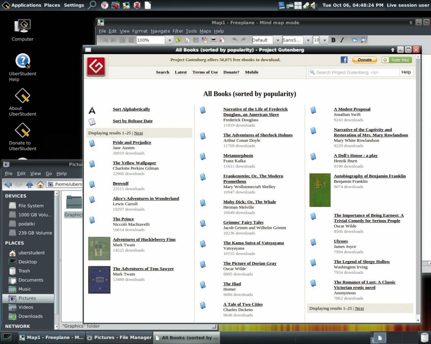Follow The Legend of Sleepy Hollow link
The height and width of the screenshot is (344, 431).
click(362, 262)
